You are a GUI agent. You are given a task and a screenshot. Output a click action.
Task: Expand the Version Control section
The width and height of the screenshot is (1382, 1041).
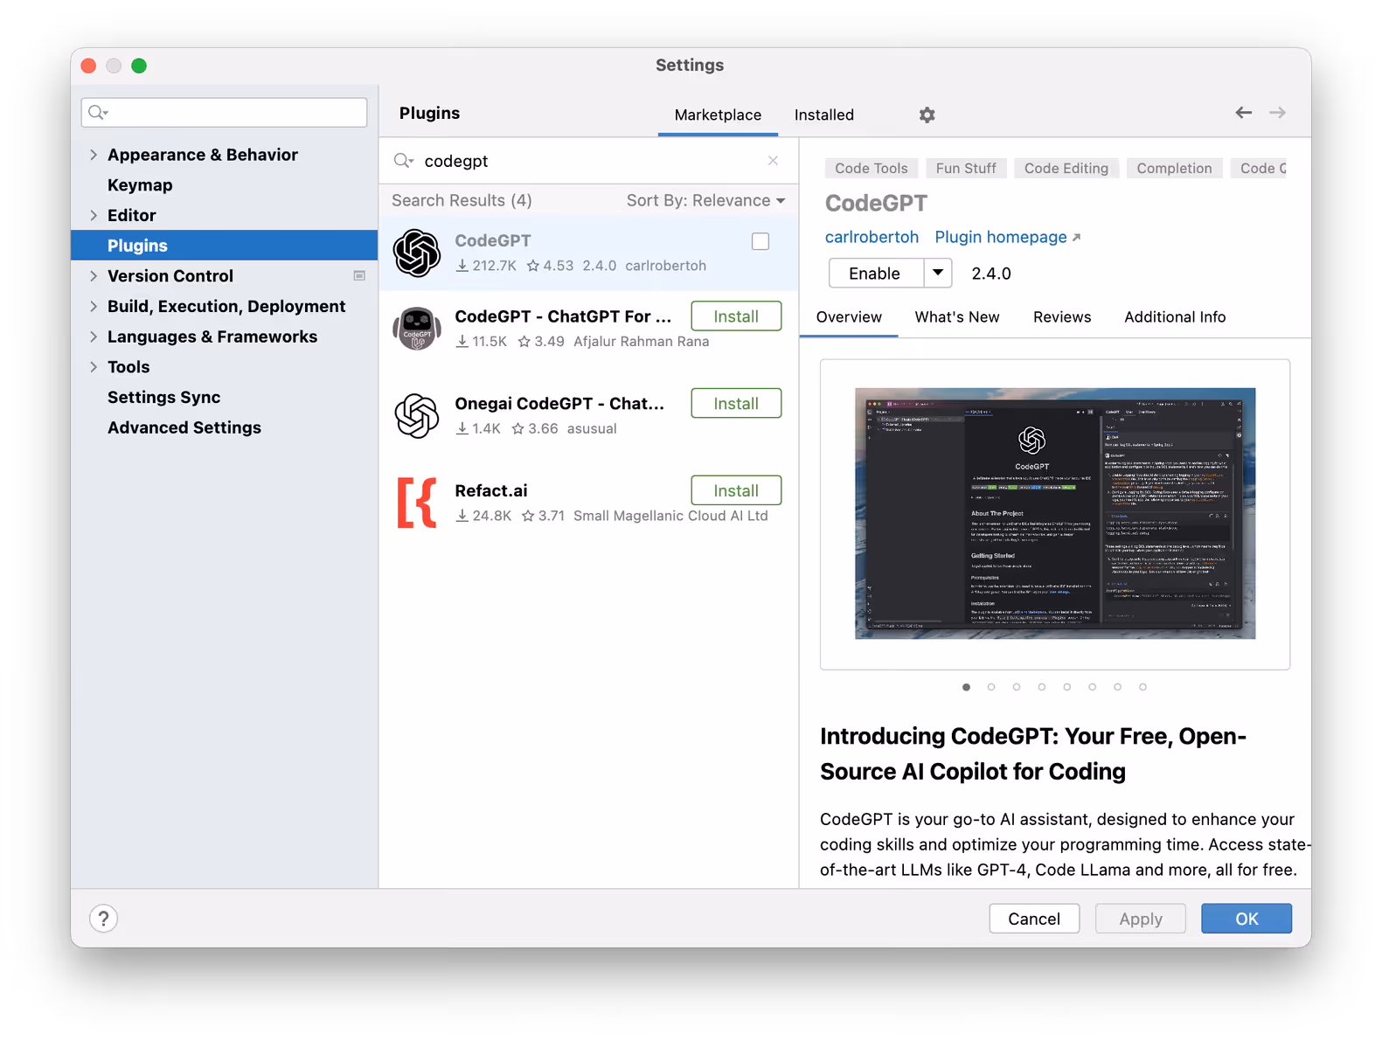[x=94, y=276]
